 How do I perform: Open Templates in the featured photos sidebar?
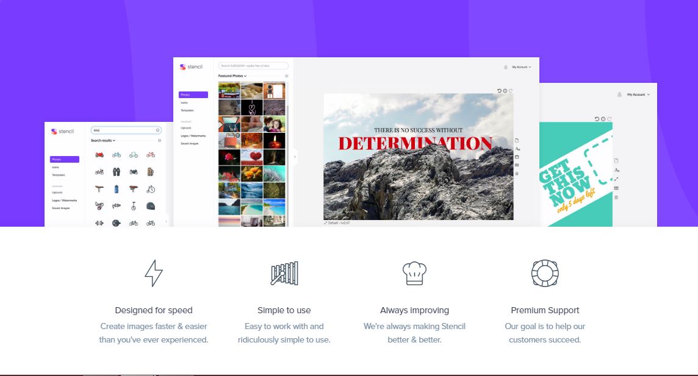(187, 110)
